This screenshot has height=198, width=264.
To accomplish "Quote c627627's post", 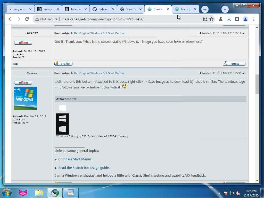I will (234, 64).
